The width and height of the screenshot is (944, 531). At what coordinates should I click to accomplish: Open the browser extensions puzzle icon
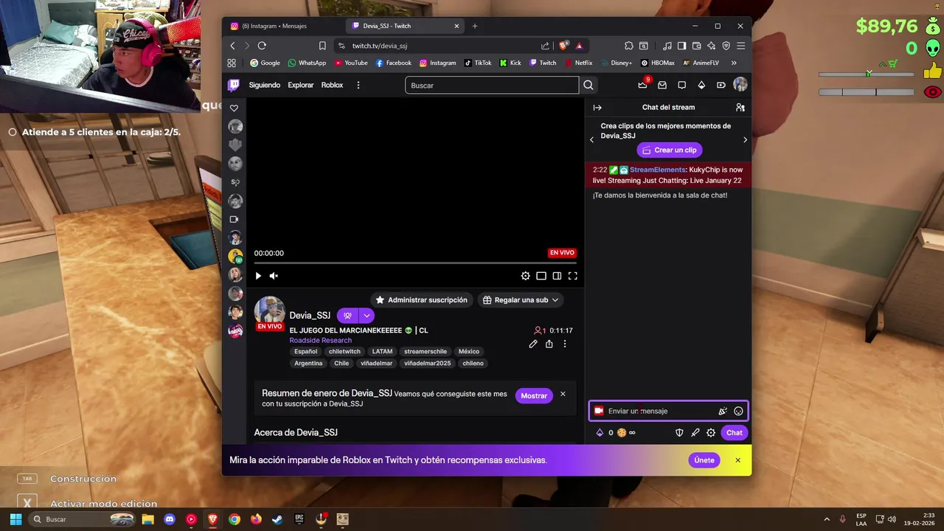tap(629, 46)
